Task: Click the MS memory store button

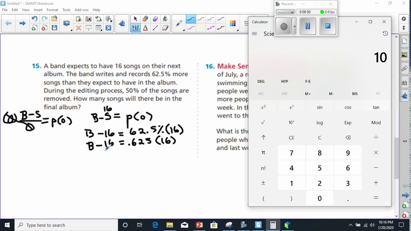Action: click(x=355, y=94)
